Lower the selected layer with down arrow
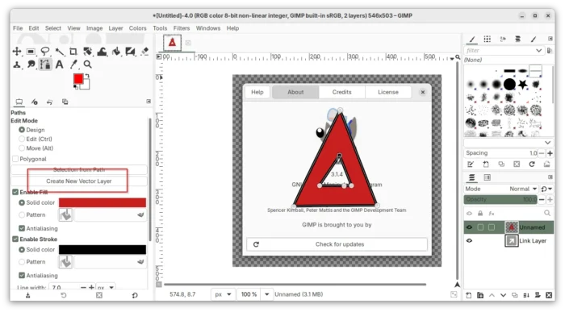 click(504, 295)
